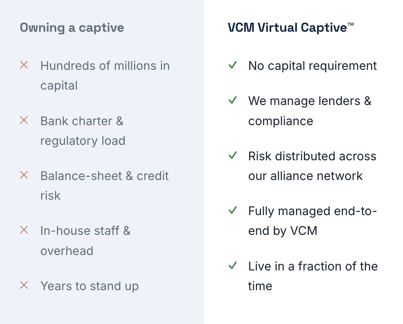Click the checkmark beside Risk distributed across
The image size is (403, 324).
click(233, 155)
